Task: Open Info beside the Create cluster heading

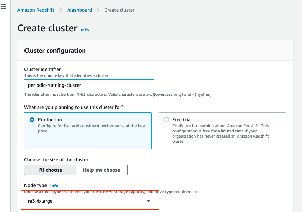Action: (84, 30)
